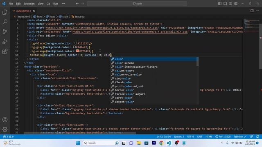The width and height of the screenshot is (262, 147).
Task: Select 'color' autocomplete suggestion
Action: coord(154,59)
